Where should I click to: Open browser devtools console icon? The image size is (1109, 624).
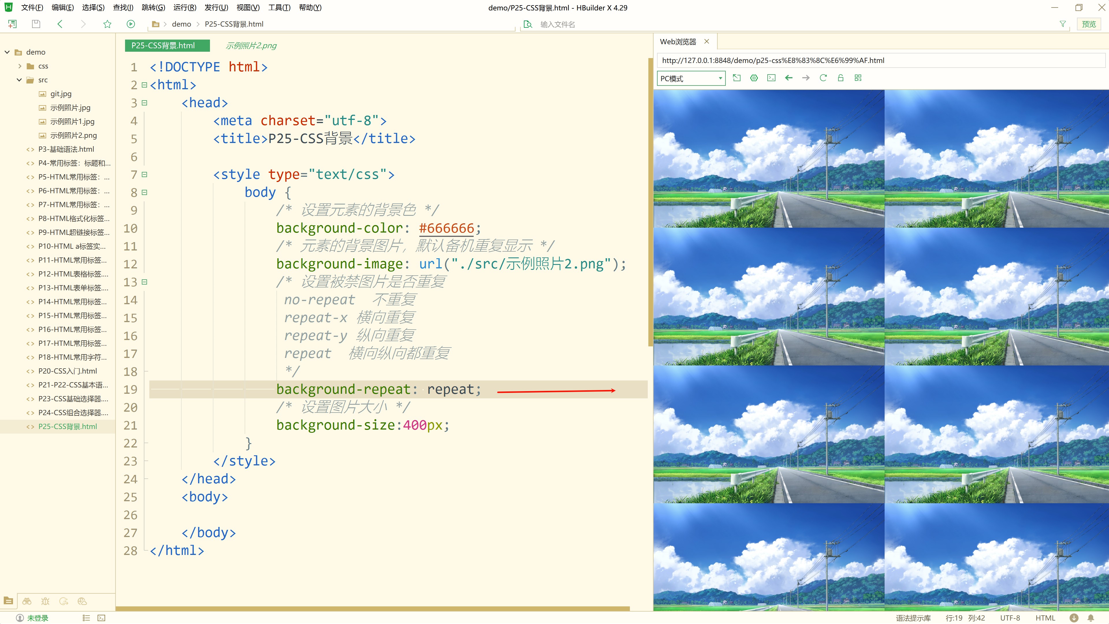(771, 78)
